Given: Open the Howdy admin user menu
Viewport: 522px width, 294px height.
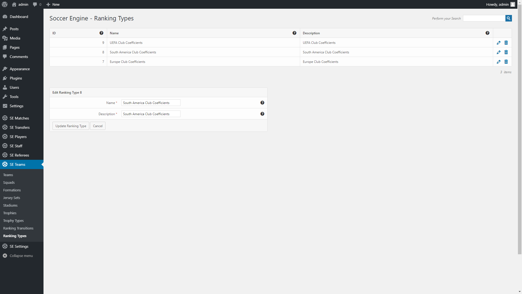Looking at the screenshot, I should click(500, 4).
